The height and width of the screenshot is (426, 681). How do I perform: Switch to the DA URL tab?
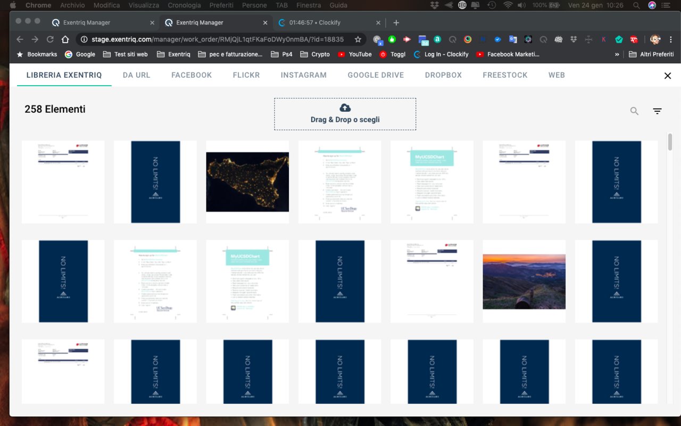136,75
